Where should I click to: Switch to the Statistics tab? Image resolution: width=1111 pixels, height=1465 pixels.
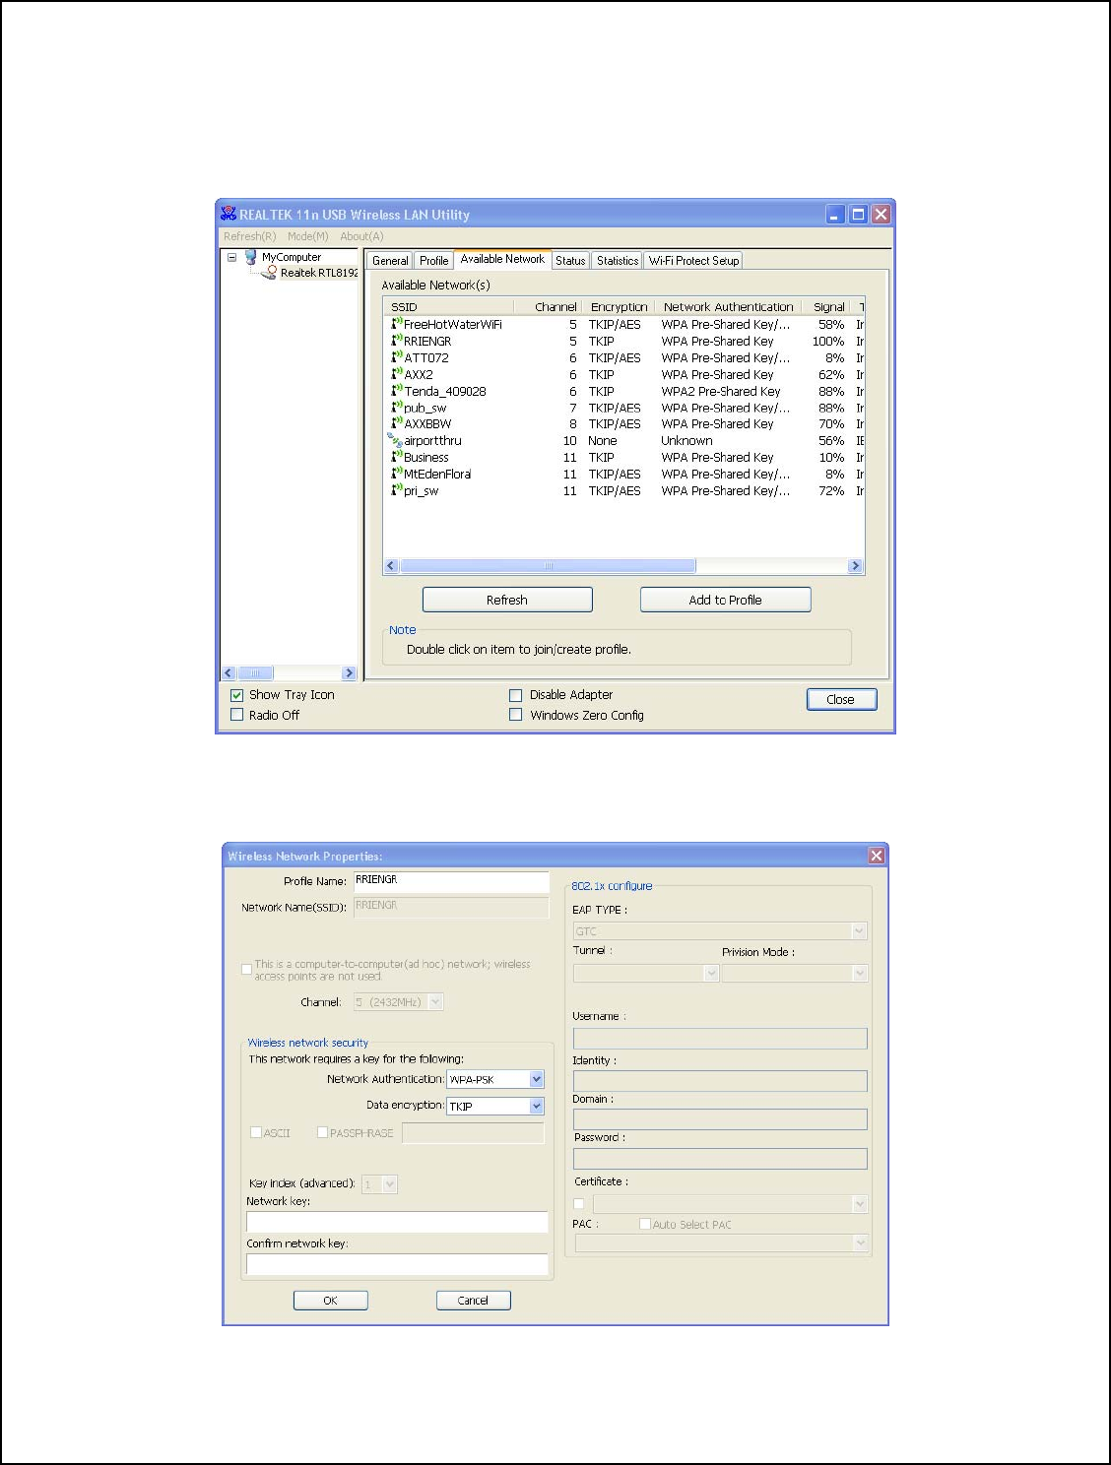click(x=618, y=261)
